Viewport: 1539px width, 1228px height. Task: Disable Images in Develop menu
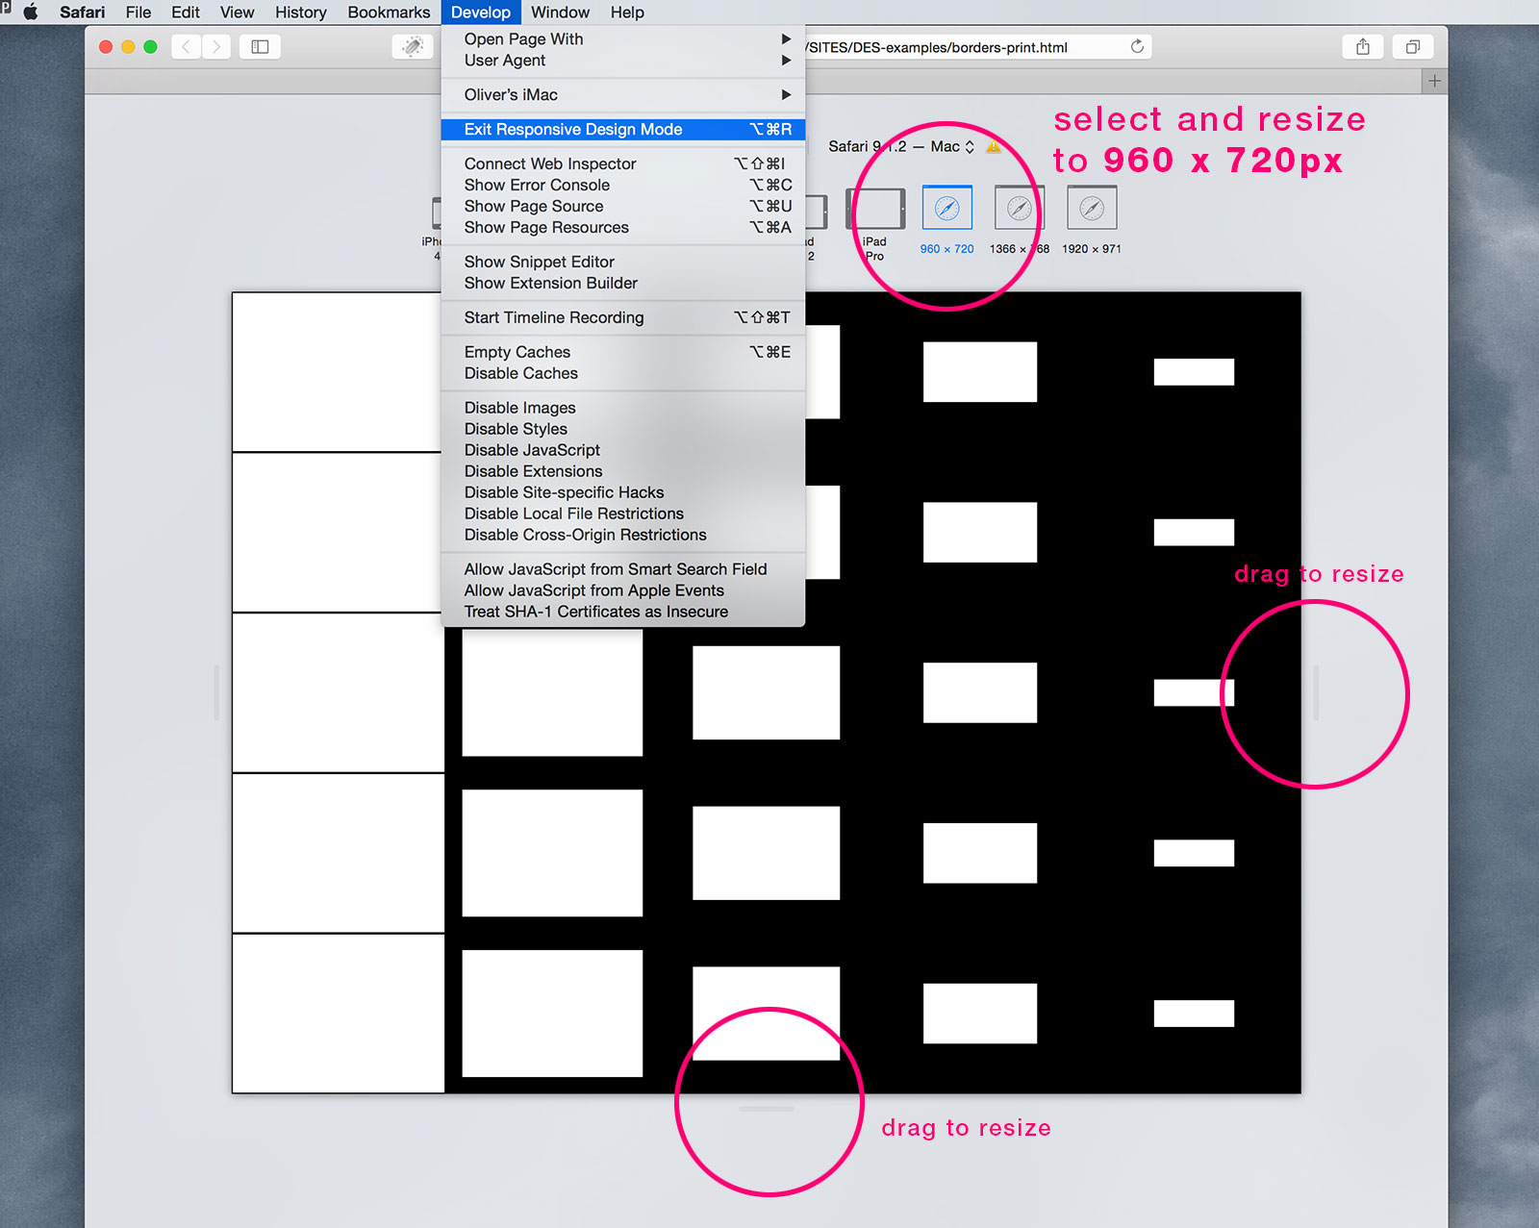[519, 408]
